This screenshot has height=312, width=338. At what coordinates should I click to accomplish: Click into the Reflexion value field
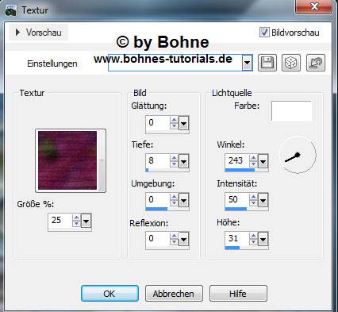pyautogui.click(x=158, y=238)
